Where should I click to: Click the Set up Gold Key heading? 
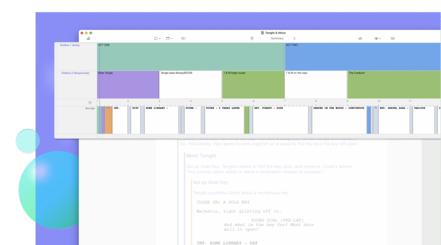coord(210,182)
